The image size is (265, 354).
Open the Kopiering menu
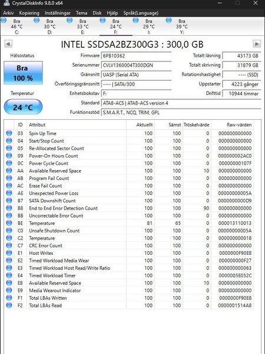tap(29, 13)
